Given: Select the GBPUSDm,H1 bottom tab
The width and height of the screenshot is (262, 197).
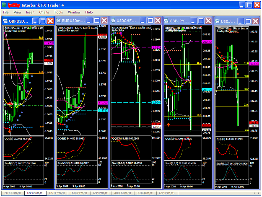Looking at the screenshot, I should (x=36, y=193).
